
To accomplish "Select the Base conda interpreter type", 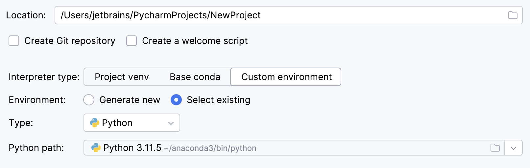I will (x=195, y=77).
